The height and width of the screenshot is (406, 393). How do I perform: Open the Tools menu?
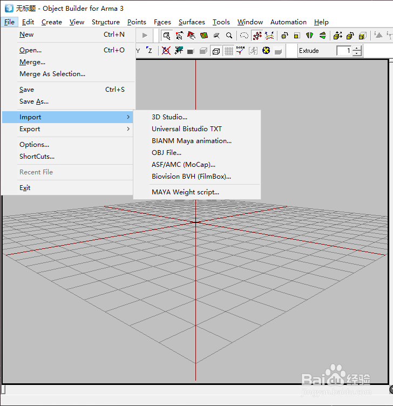click(221, 22)
